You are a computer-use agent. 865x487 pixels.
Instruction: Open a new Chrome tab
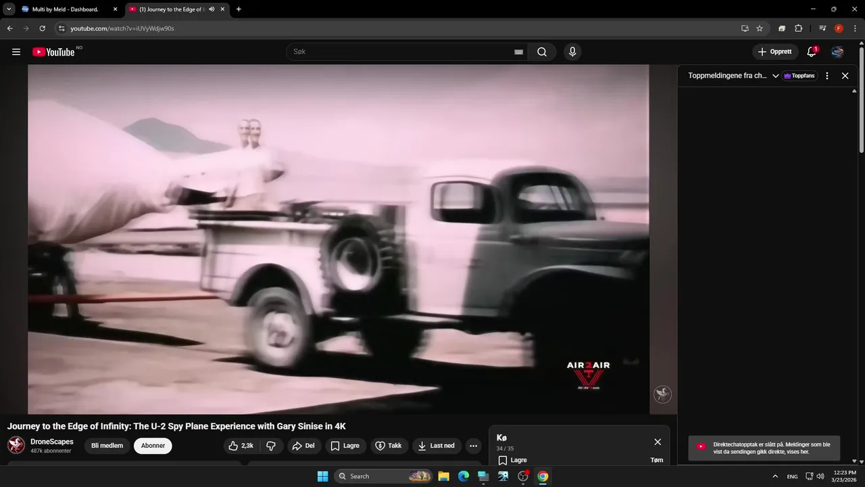239,9
